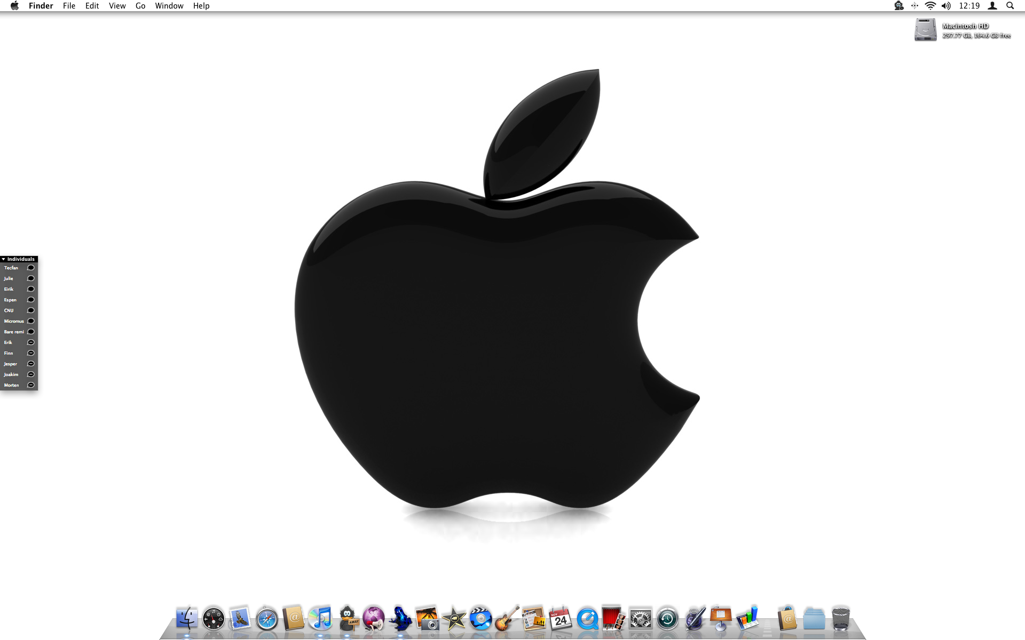
Task: Launch iDVD from the Dock
Action: click(480, 619)
